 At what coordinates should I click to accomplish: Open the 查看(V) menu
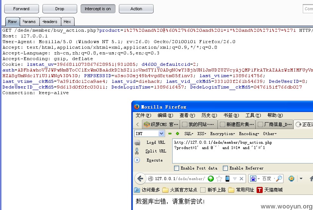187,115
